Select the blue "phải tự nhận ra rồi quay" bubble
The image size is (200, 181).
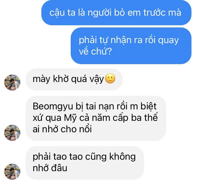click(131, 46)
